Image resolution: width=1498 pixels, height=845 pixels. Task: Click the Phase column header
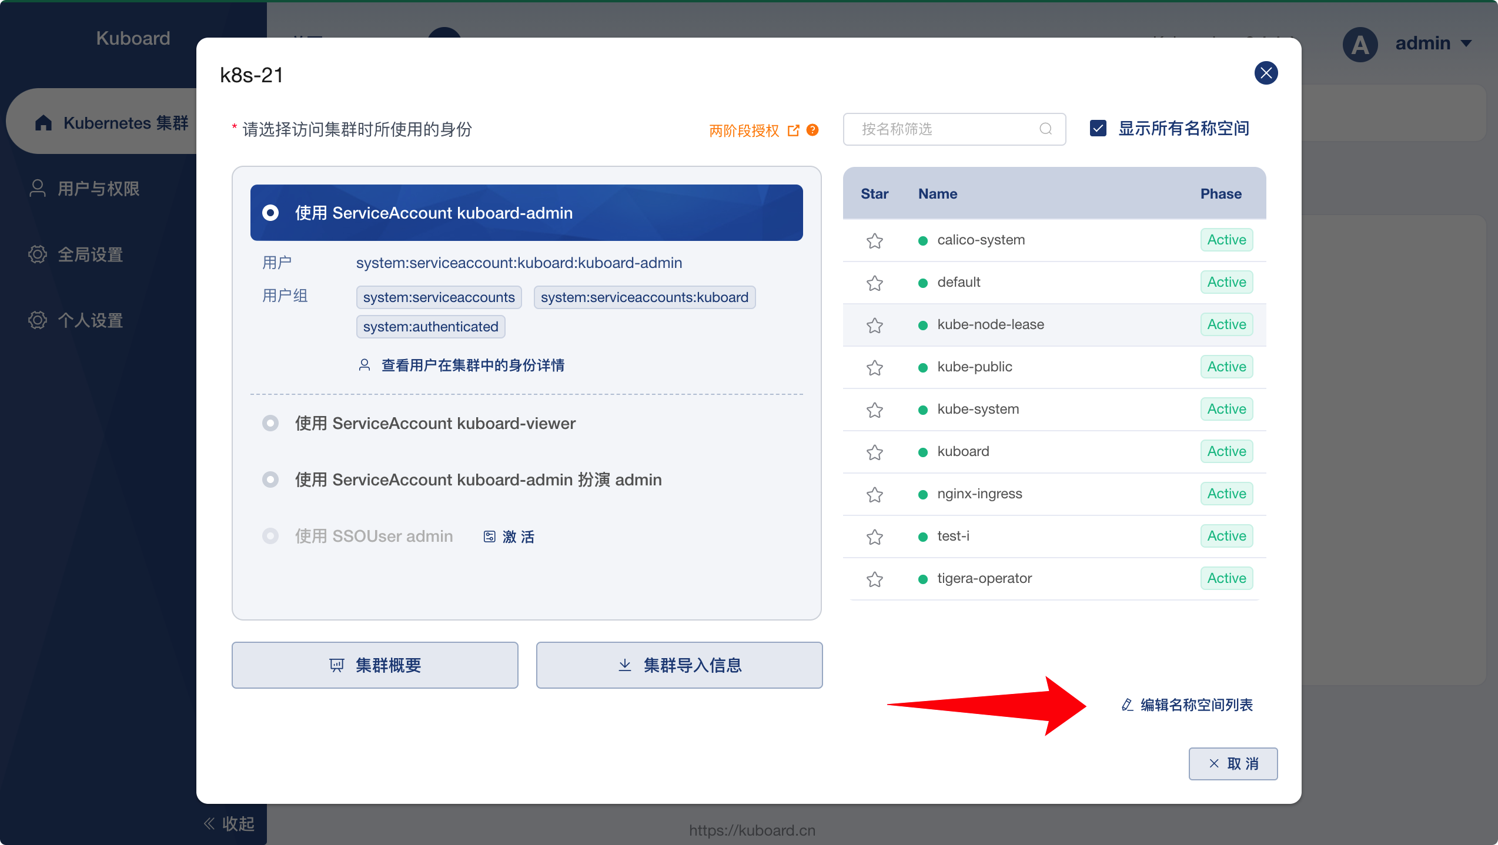tap(1221, 194)
